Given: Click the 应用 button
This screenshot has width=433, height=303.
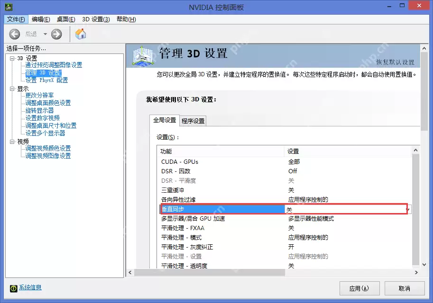Looking at the screenshot, I should tap(359, 288).
